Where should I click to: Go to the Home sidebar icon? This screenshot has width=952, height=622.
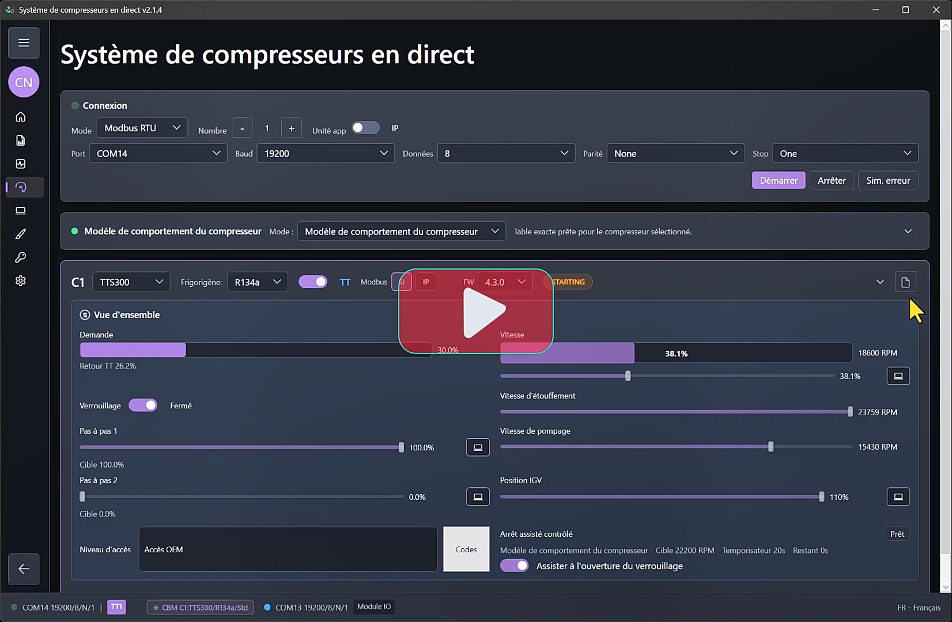(21, 117)
